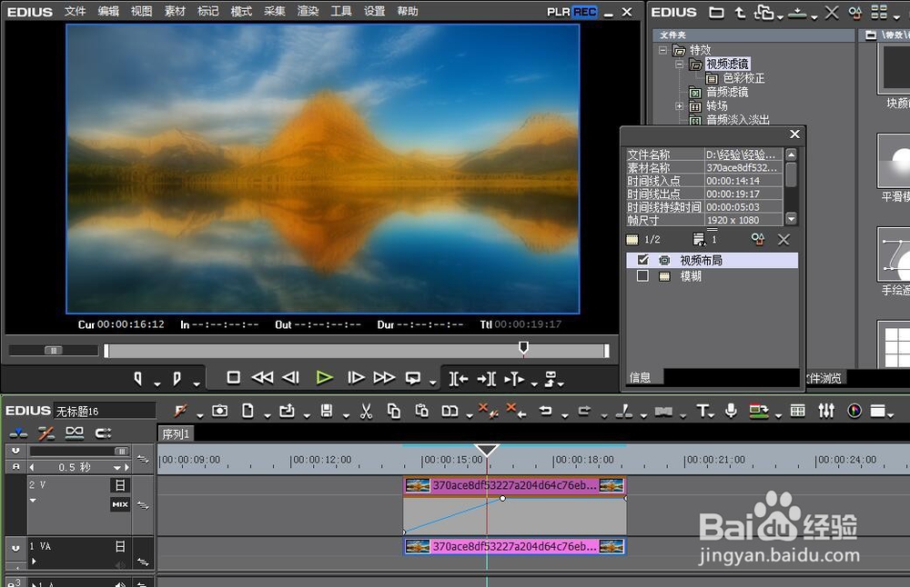This screenshot has height=587, width=910.
Task: Toggle video mute on track 1 VA
Action: pyautogui.click(x=120, y=546)
